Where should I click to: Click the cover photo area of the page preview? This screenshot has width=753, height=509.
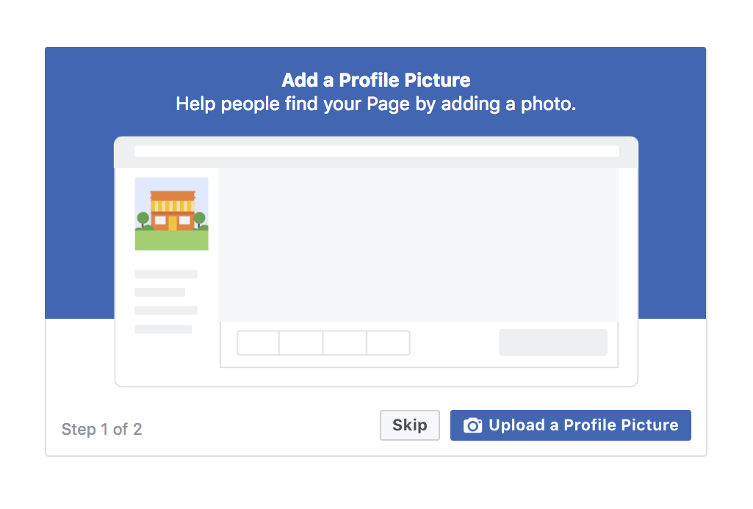coord(419,242)
